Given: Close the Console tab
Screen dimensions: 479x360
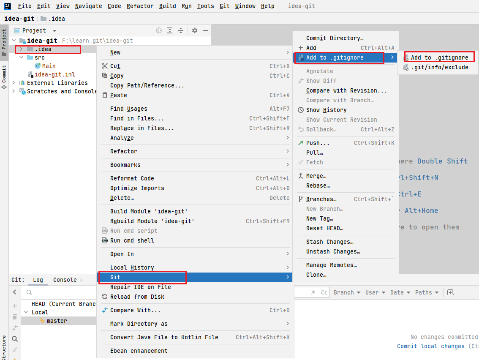Looking at the screenshot, I should point(82,280).
